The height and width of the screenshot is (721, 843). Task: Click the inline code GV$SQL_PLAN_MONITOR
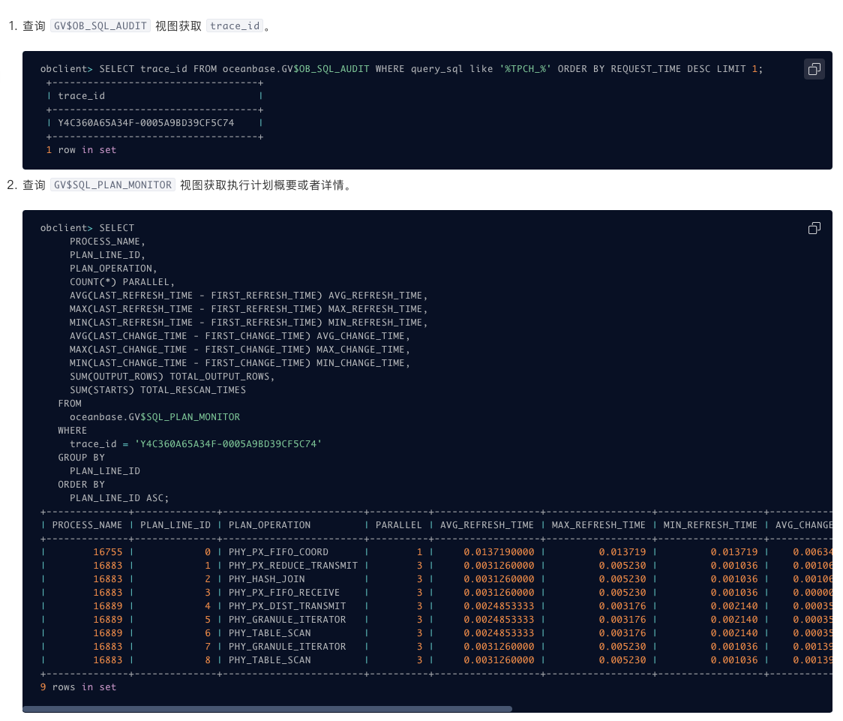pyautogui.click(x=113, y=185)
